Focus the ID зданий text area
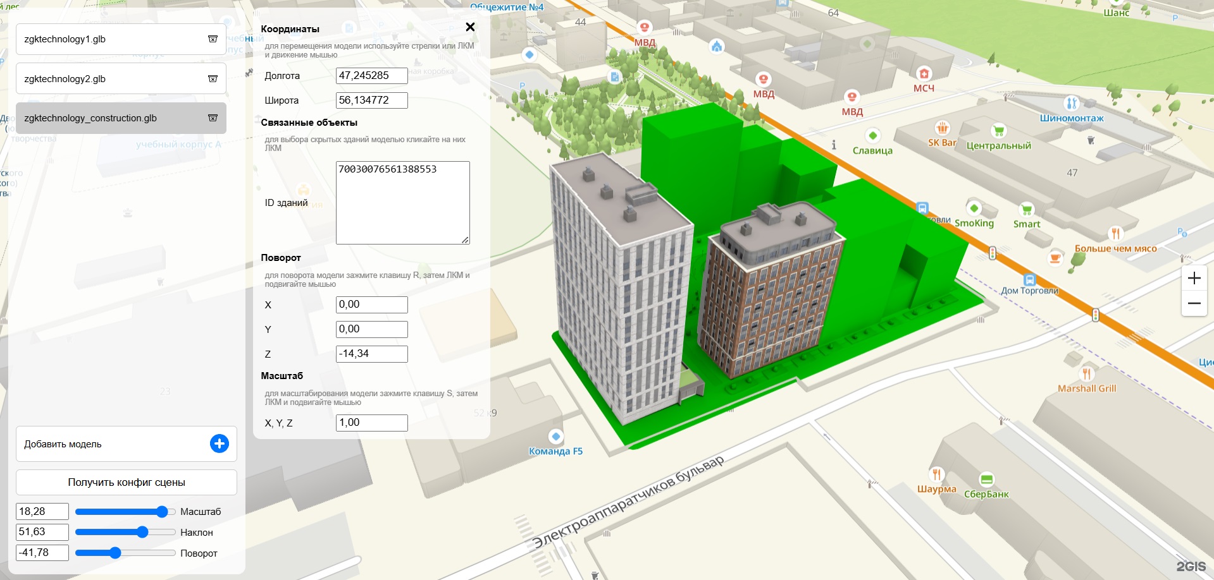 click(402, 203)
